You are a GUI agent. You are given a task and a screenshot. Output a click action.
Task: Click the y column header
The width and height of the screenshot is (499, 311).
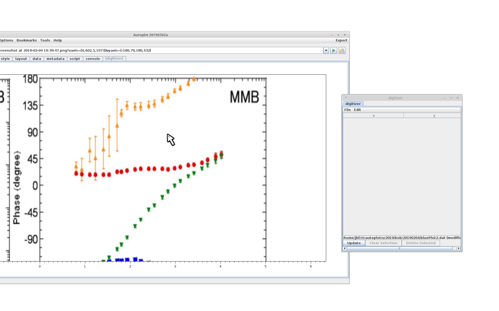point(432,116)
